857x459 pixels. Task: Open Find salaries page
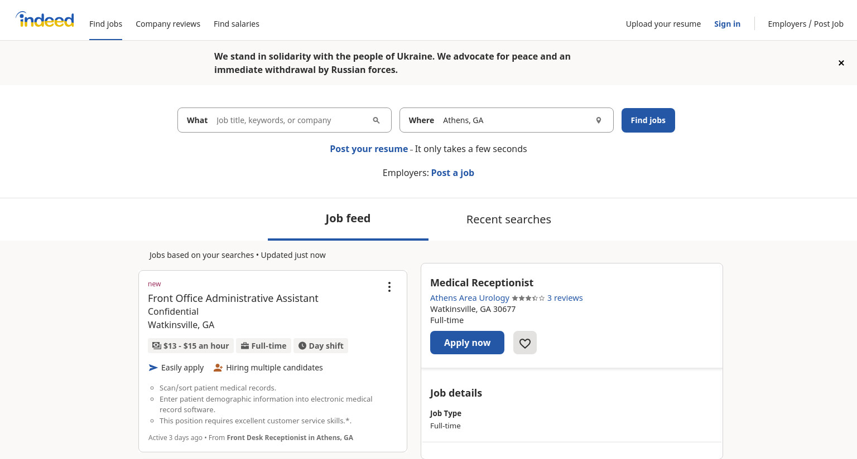[237, 24]
